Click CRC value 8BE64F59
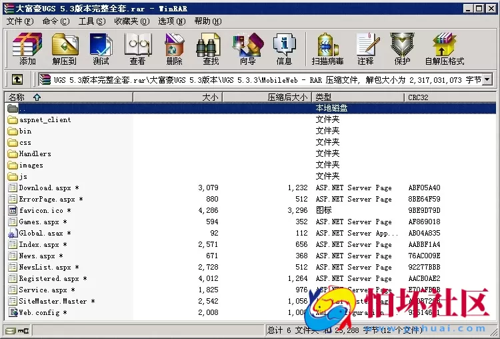The width and height of the screenshot is (500, 339). click(x=424, y=199)
